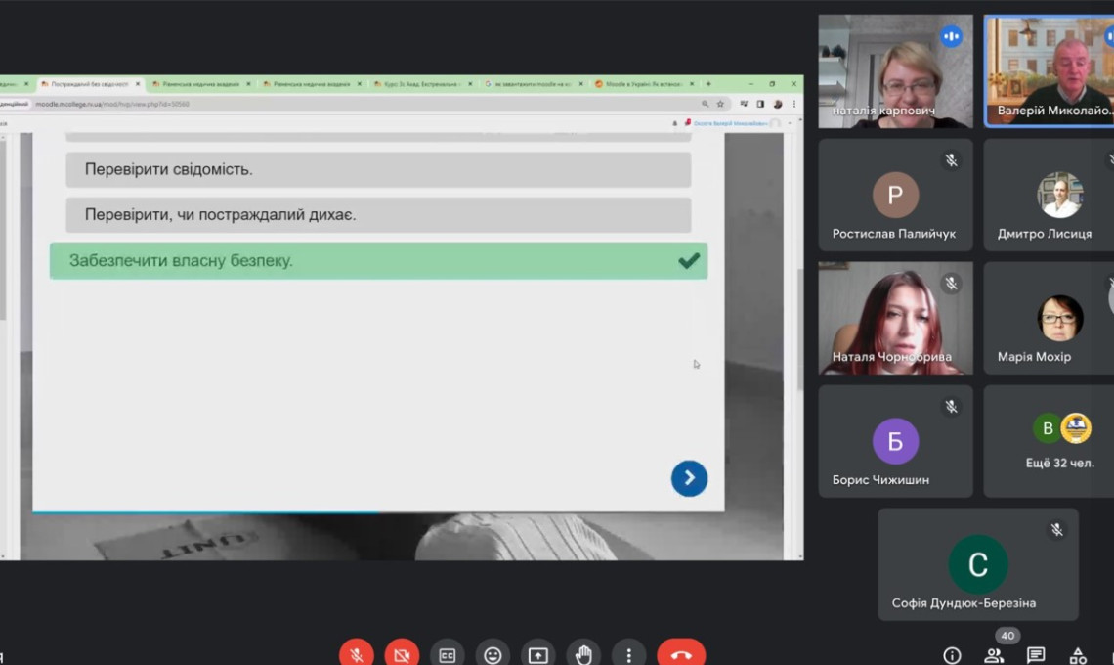Screen dimensions: 1114x665
Task: Click the name 'Дмитро Лисиця'
Action: (x=1045, y=234)
